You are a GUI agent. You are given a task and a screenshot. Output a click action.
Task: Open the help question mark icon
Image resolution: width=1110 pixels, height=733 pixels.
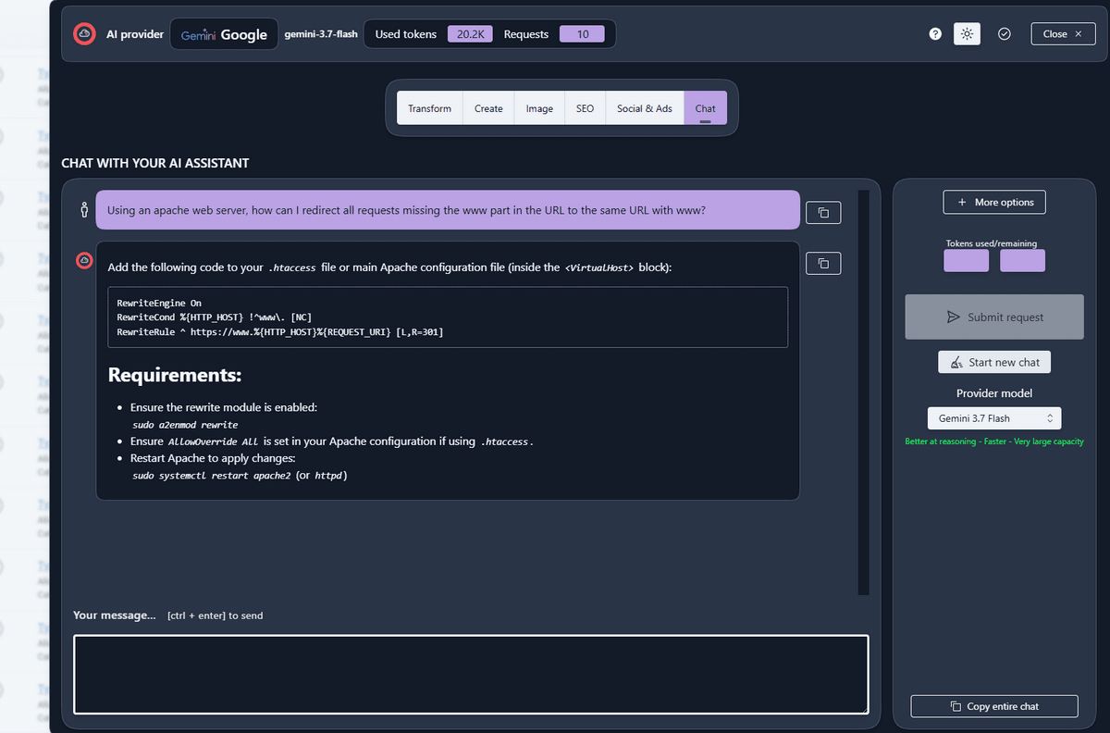point(935,34)
